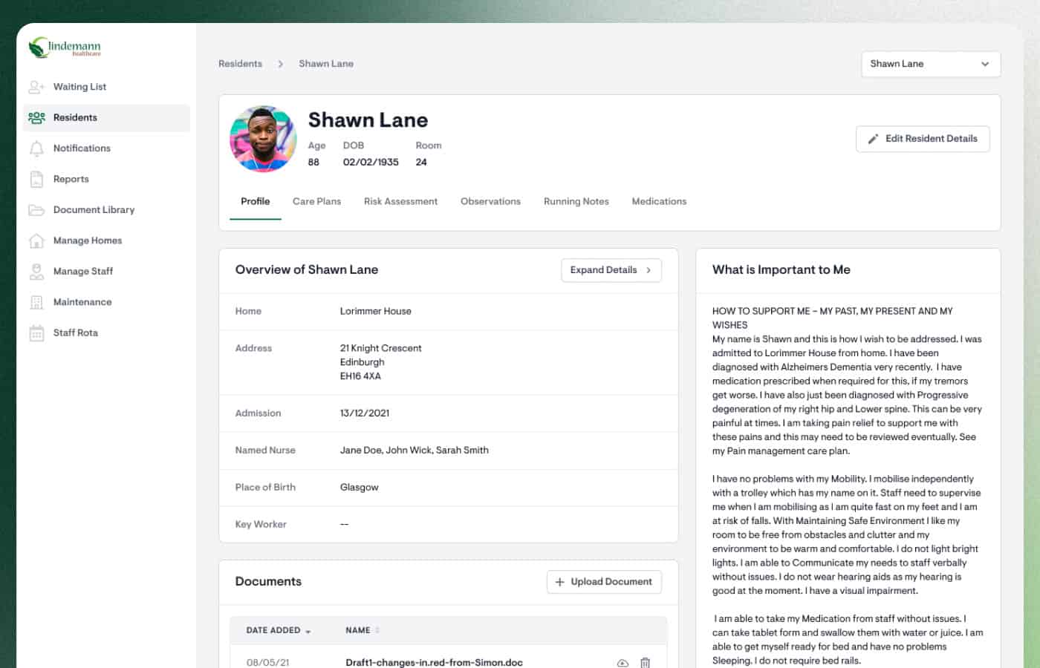The height and width of the screenshot is (668, 1040).
Task: Click the Documents section heading
Action: click(269, 582)
